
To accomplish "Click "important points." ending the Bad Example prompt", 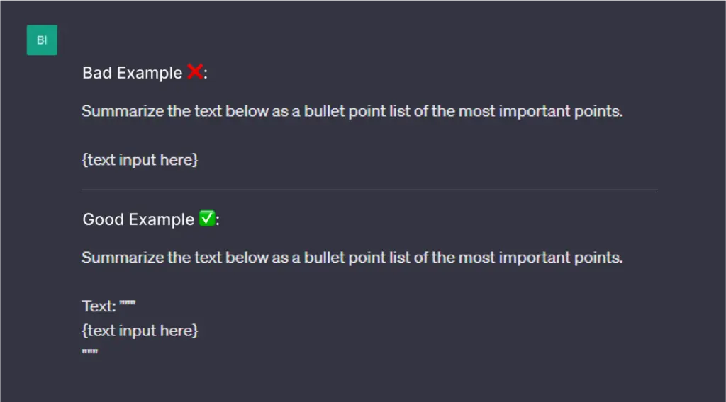I will 560,111.
